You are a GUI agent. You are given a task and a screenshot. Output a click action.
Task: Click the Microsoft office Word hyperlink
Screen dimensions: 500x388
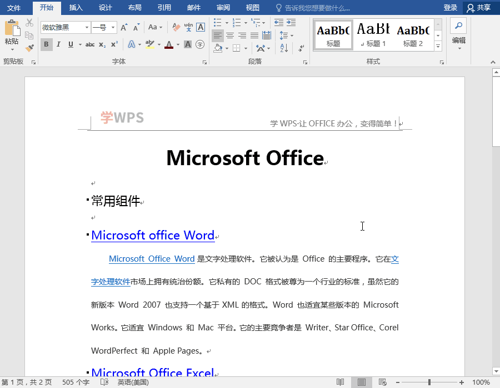tap(153, 235)
